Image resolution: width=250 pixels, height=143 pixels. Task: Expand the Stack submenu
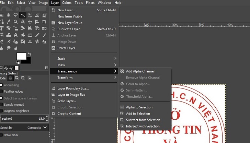point(84,59)
